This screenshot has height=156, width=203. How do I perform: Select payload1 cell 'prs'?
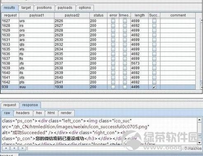point(37,35)
